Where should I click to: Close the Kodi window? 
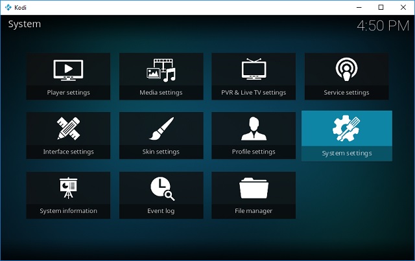coord(403,7)
